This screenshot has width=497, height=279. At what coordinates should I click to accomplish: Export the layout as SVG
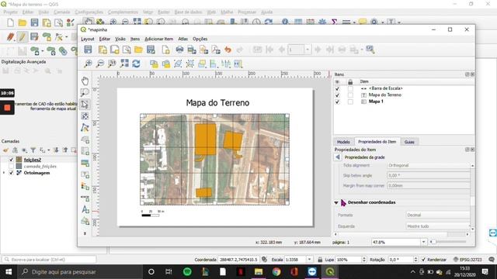point(203,50)
